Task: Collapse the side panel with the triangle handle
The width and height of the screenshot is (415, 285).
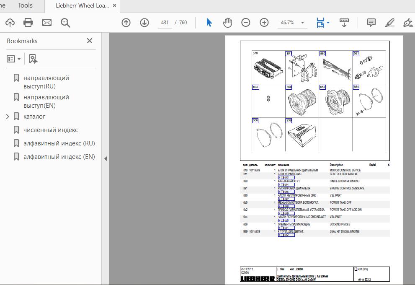Action: pyautogui.click(x=106, y=159)
